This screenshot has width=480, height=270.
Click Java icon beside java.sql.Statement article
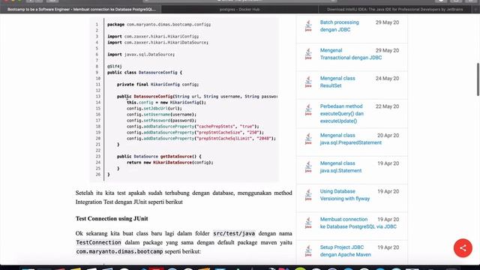[308, 167]
